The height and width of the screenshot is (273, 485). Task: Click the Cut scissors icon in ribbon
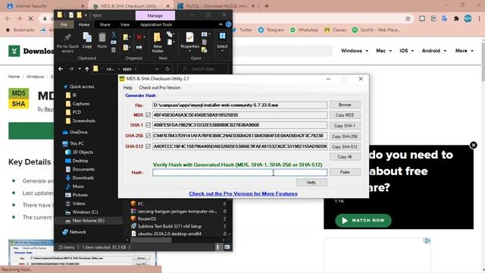click(x=114, y=34)
